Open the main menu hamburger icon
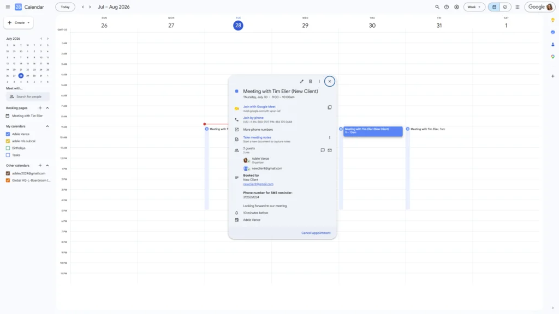559x314 pixels. (8, 7)
